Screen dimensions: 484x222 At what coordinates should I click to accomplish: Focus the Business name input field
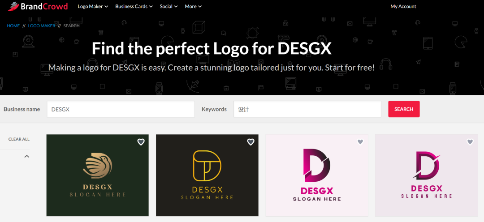121,109
